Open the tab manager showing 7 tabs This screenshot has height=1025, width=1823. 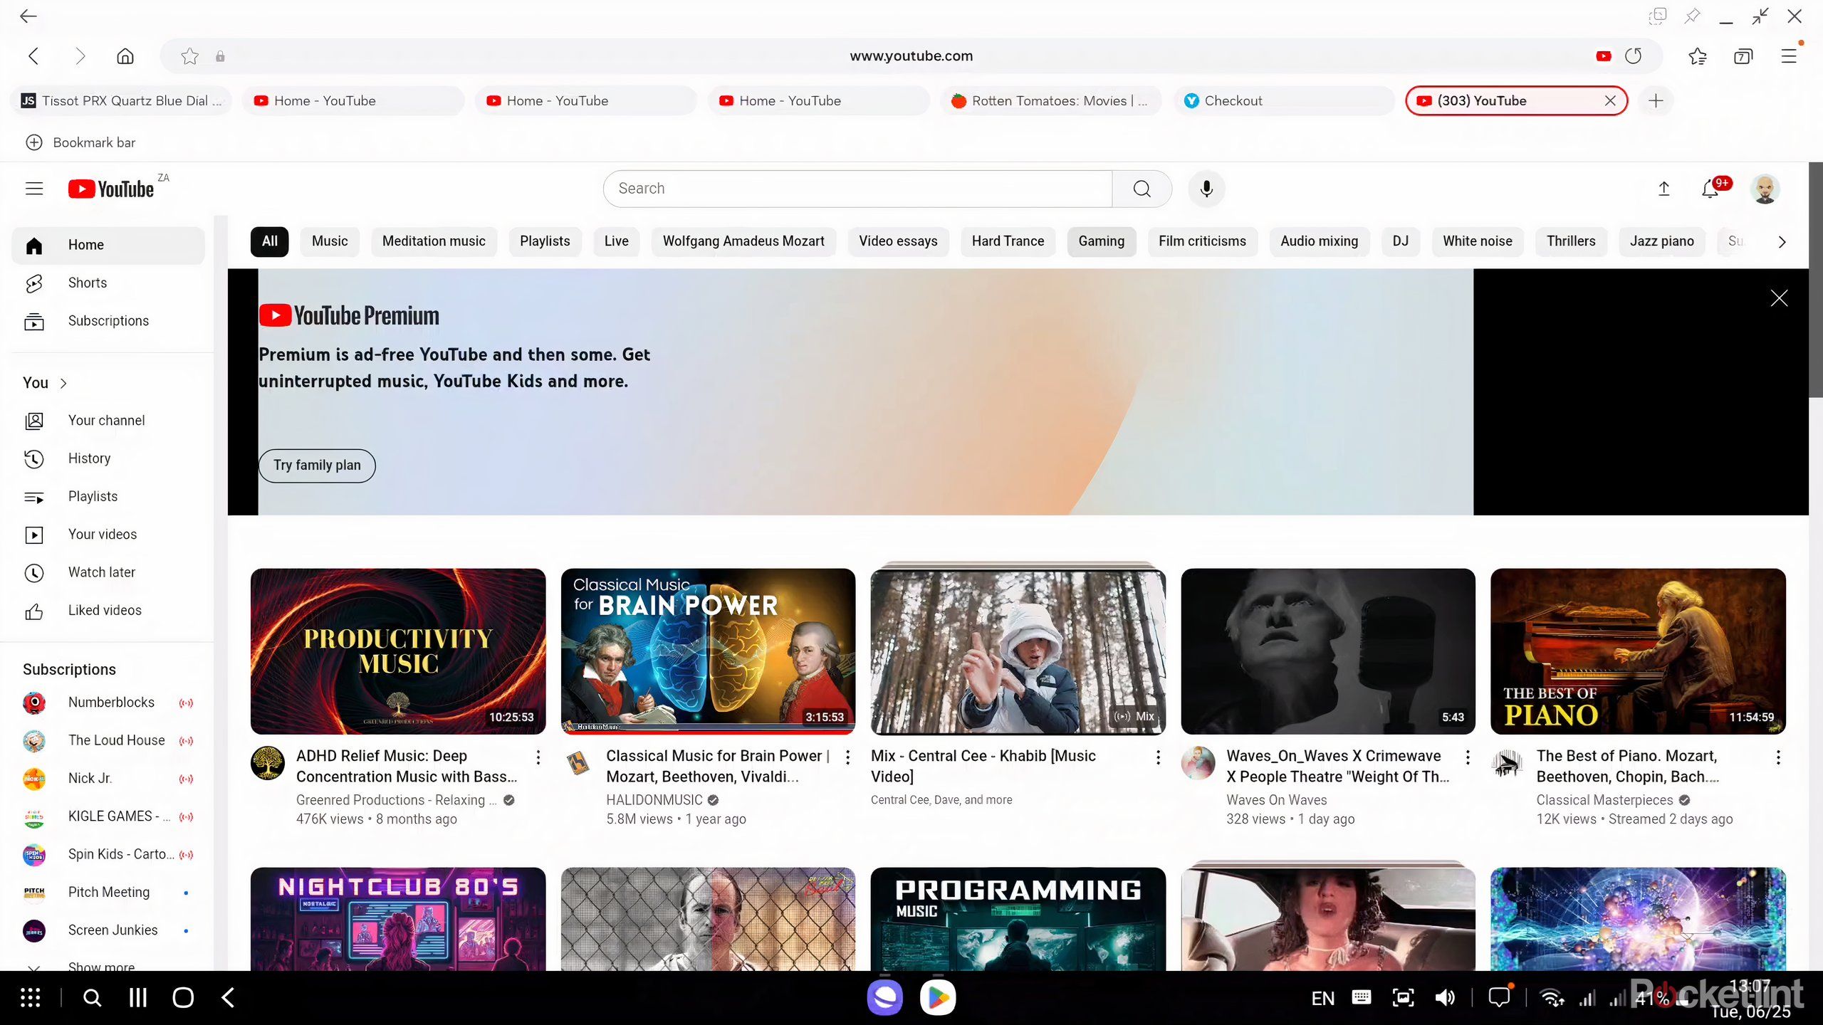coord(1743,56)
